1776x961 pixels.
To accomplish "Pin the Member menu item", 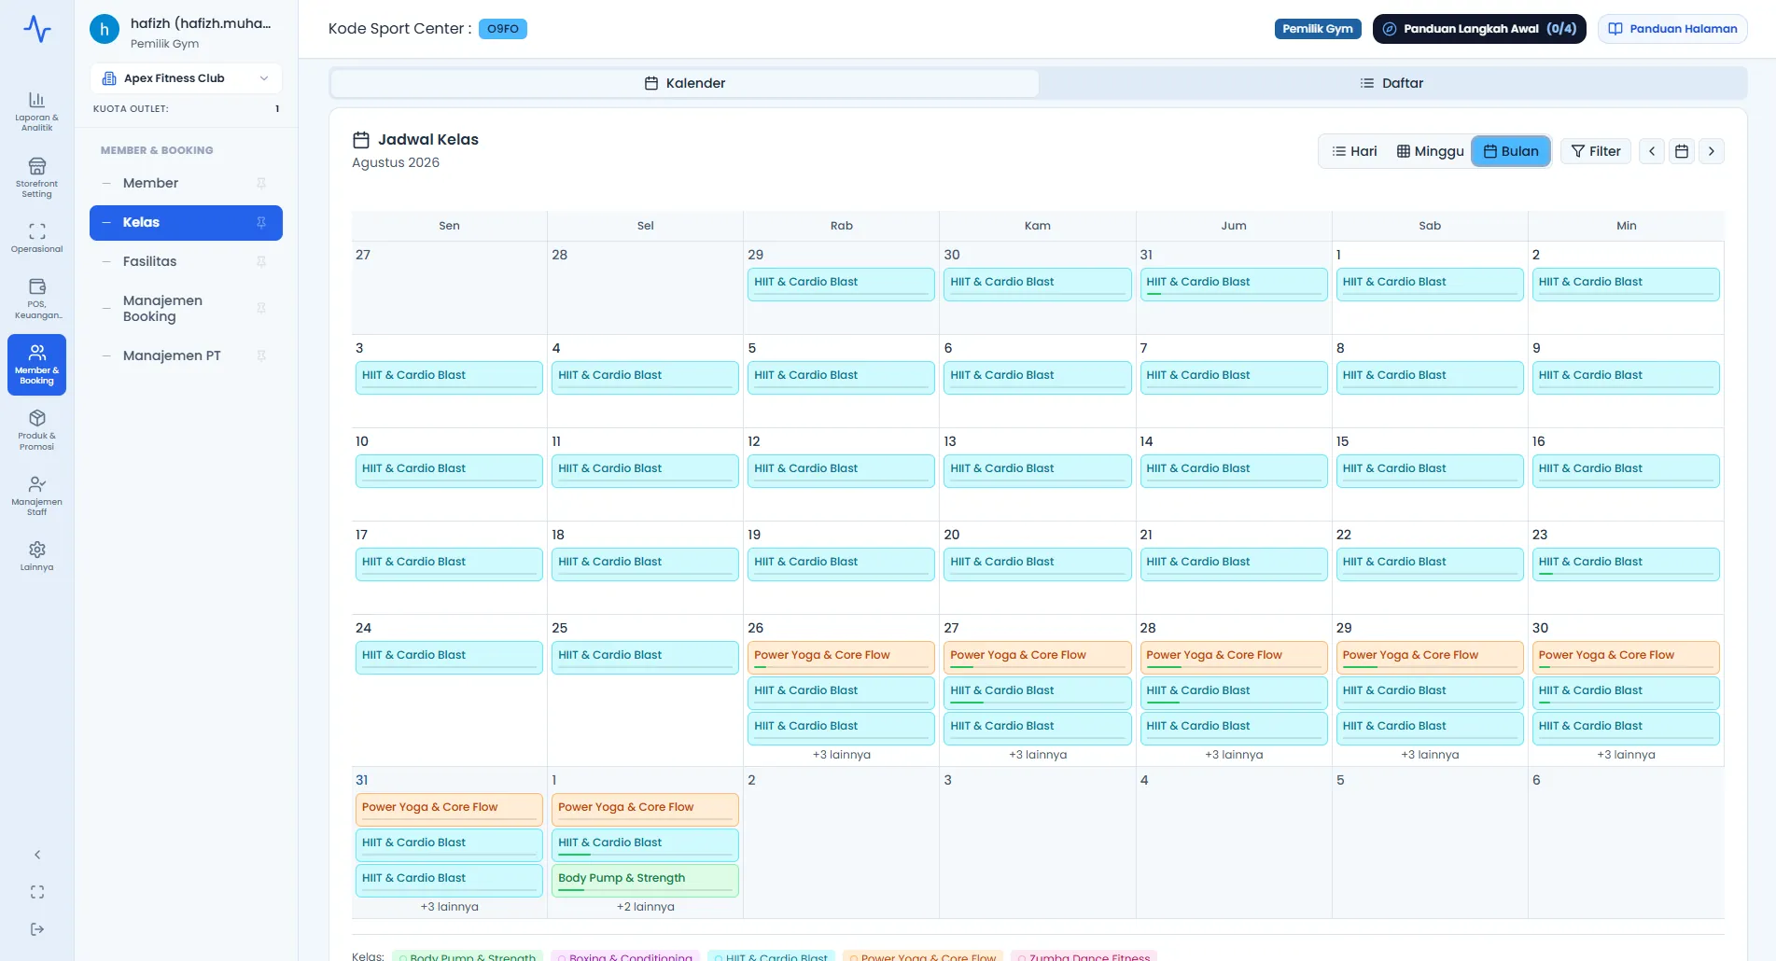I will tap(261, 183).
